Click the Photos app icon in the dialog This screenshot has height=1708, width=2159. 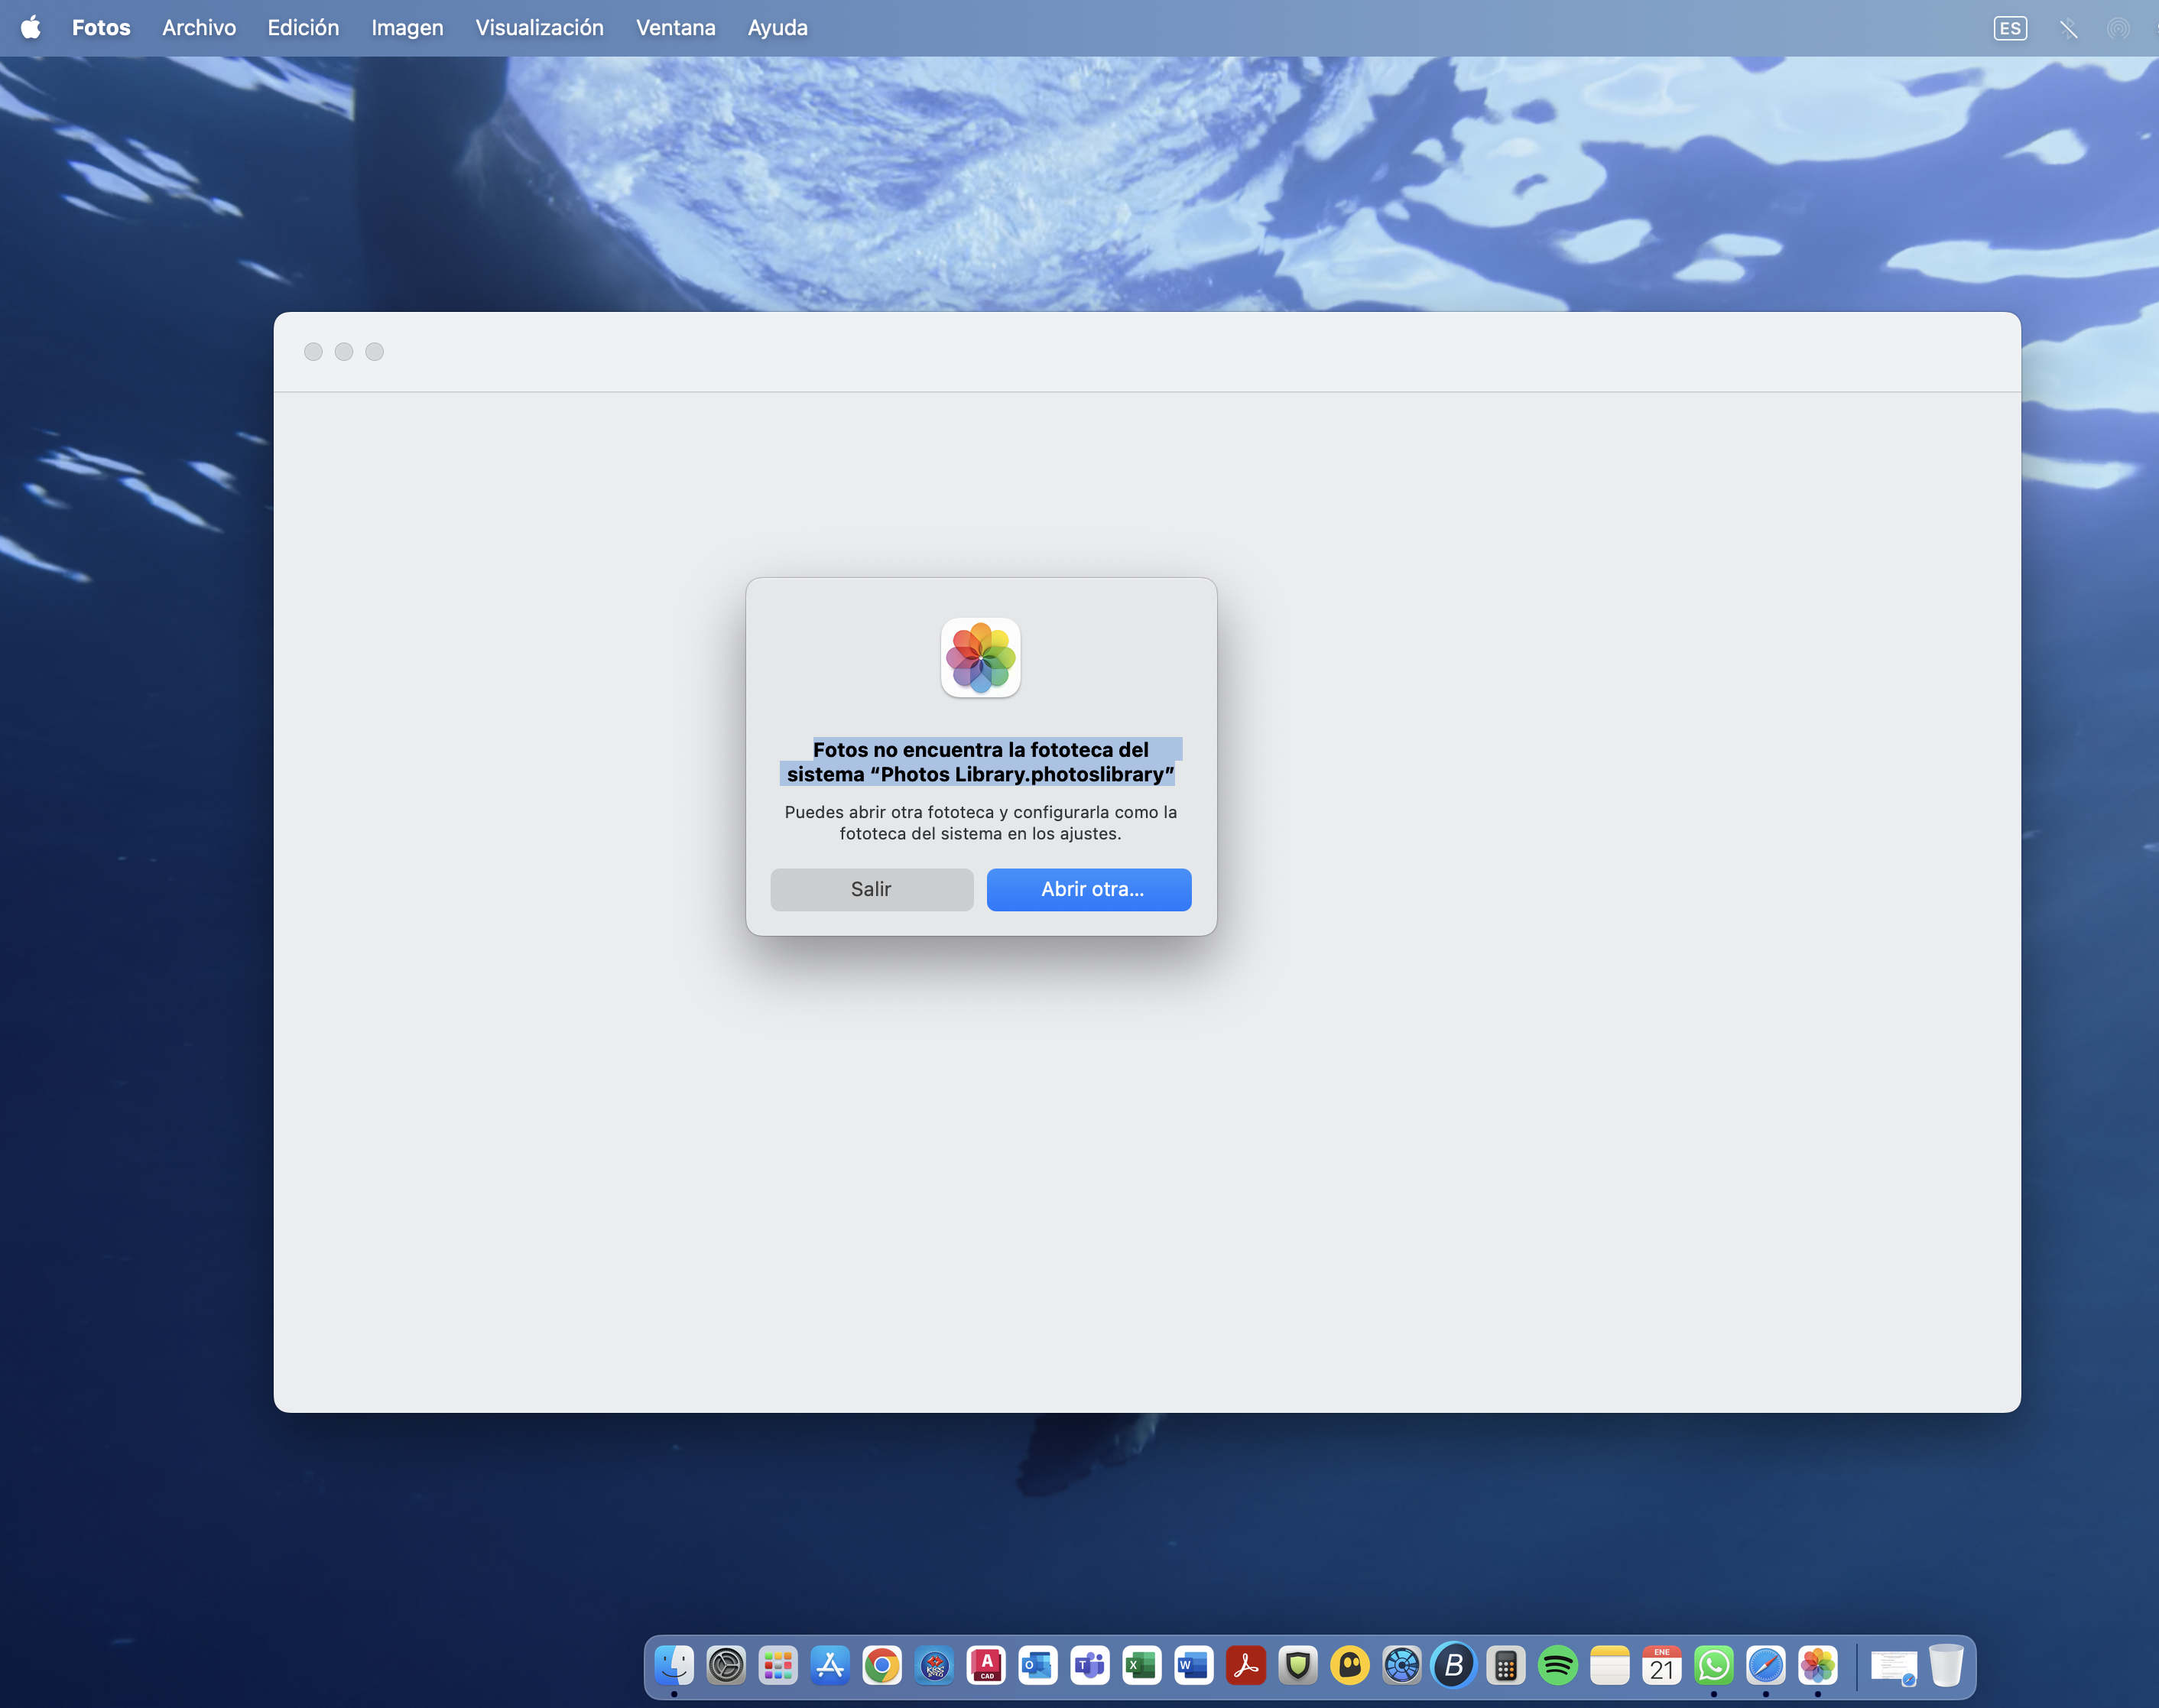pyautogui.click(x=980, y=657)
